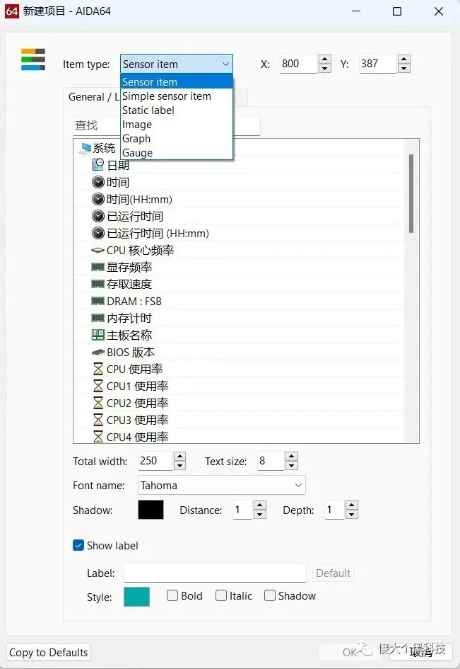This screenshot has width=460, height=669.
Task: Select the DRAM : FSB row
Action: pyautogui.click(x=239, y=301)
